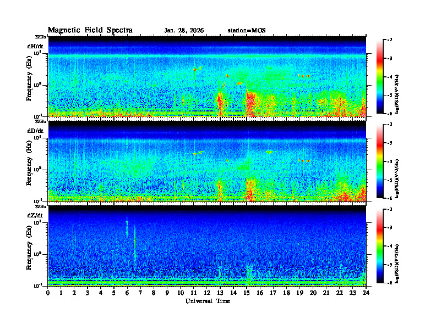
Task: Click hour 21 on the time axis
Action: click(x=326, y=293)
